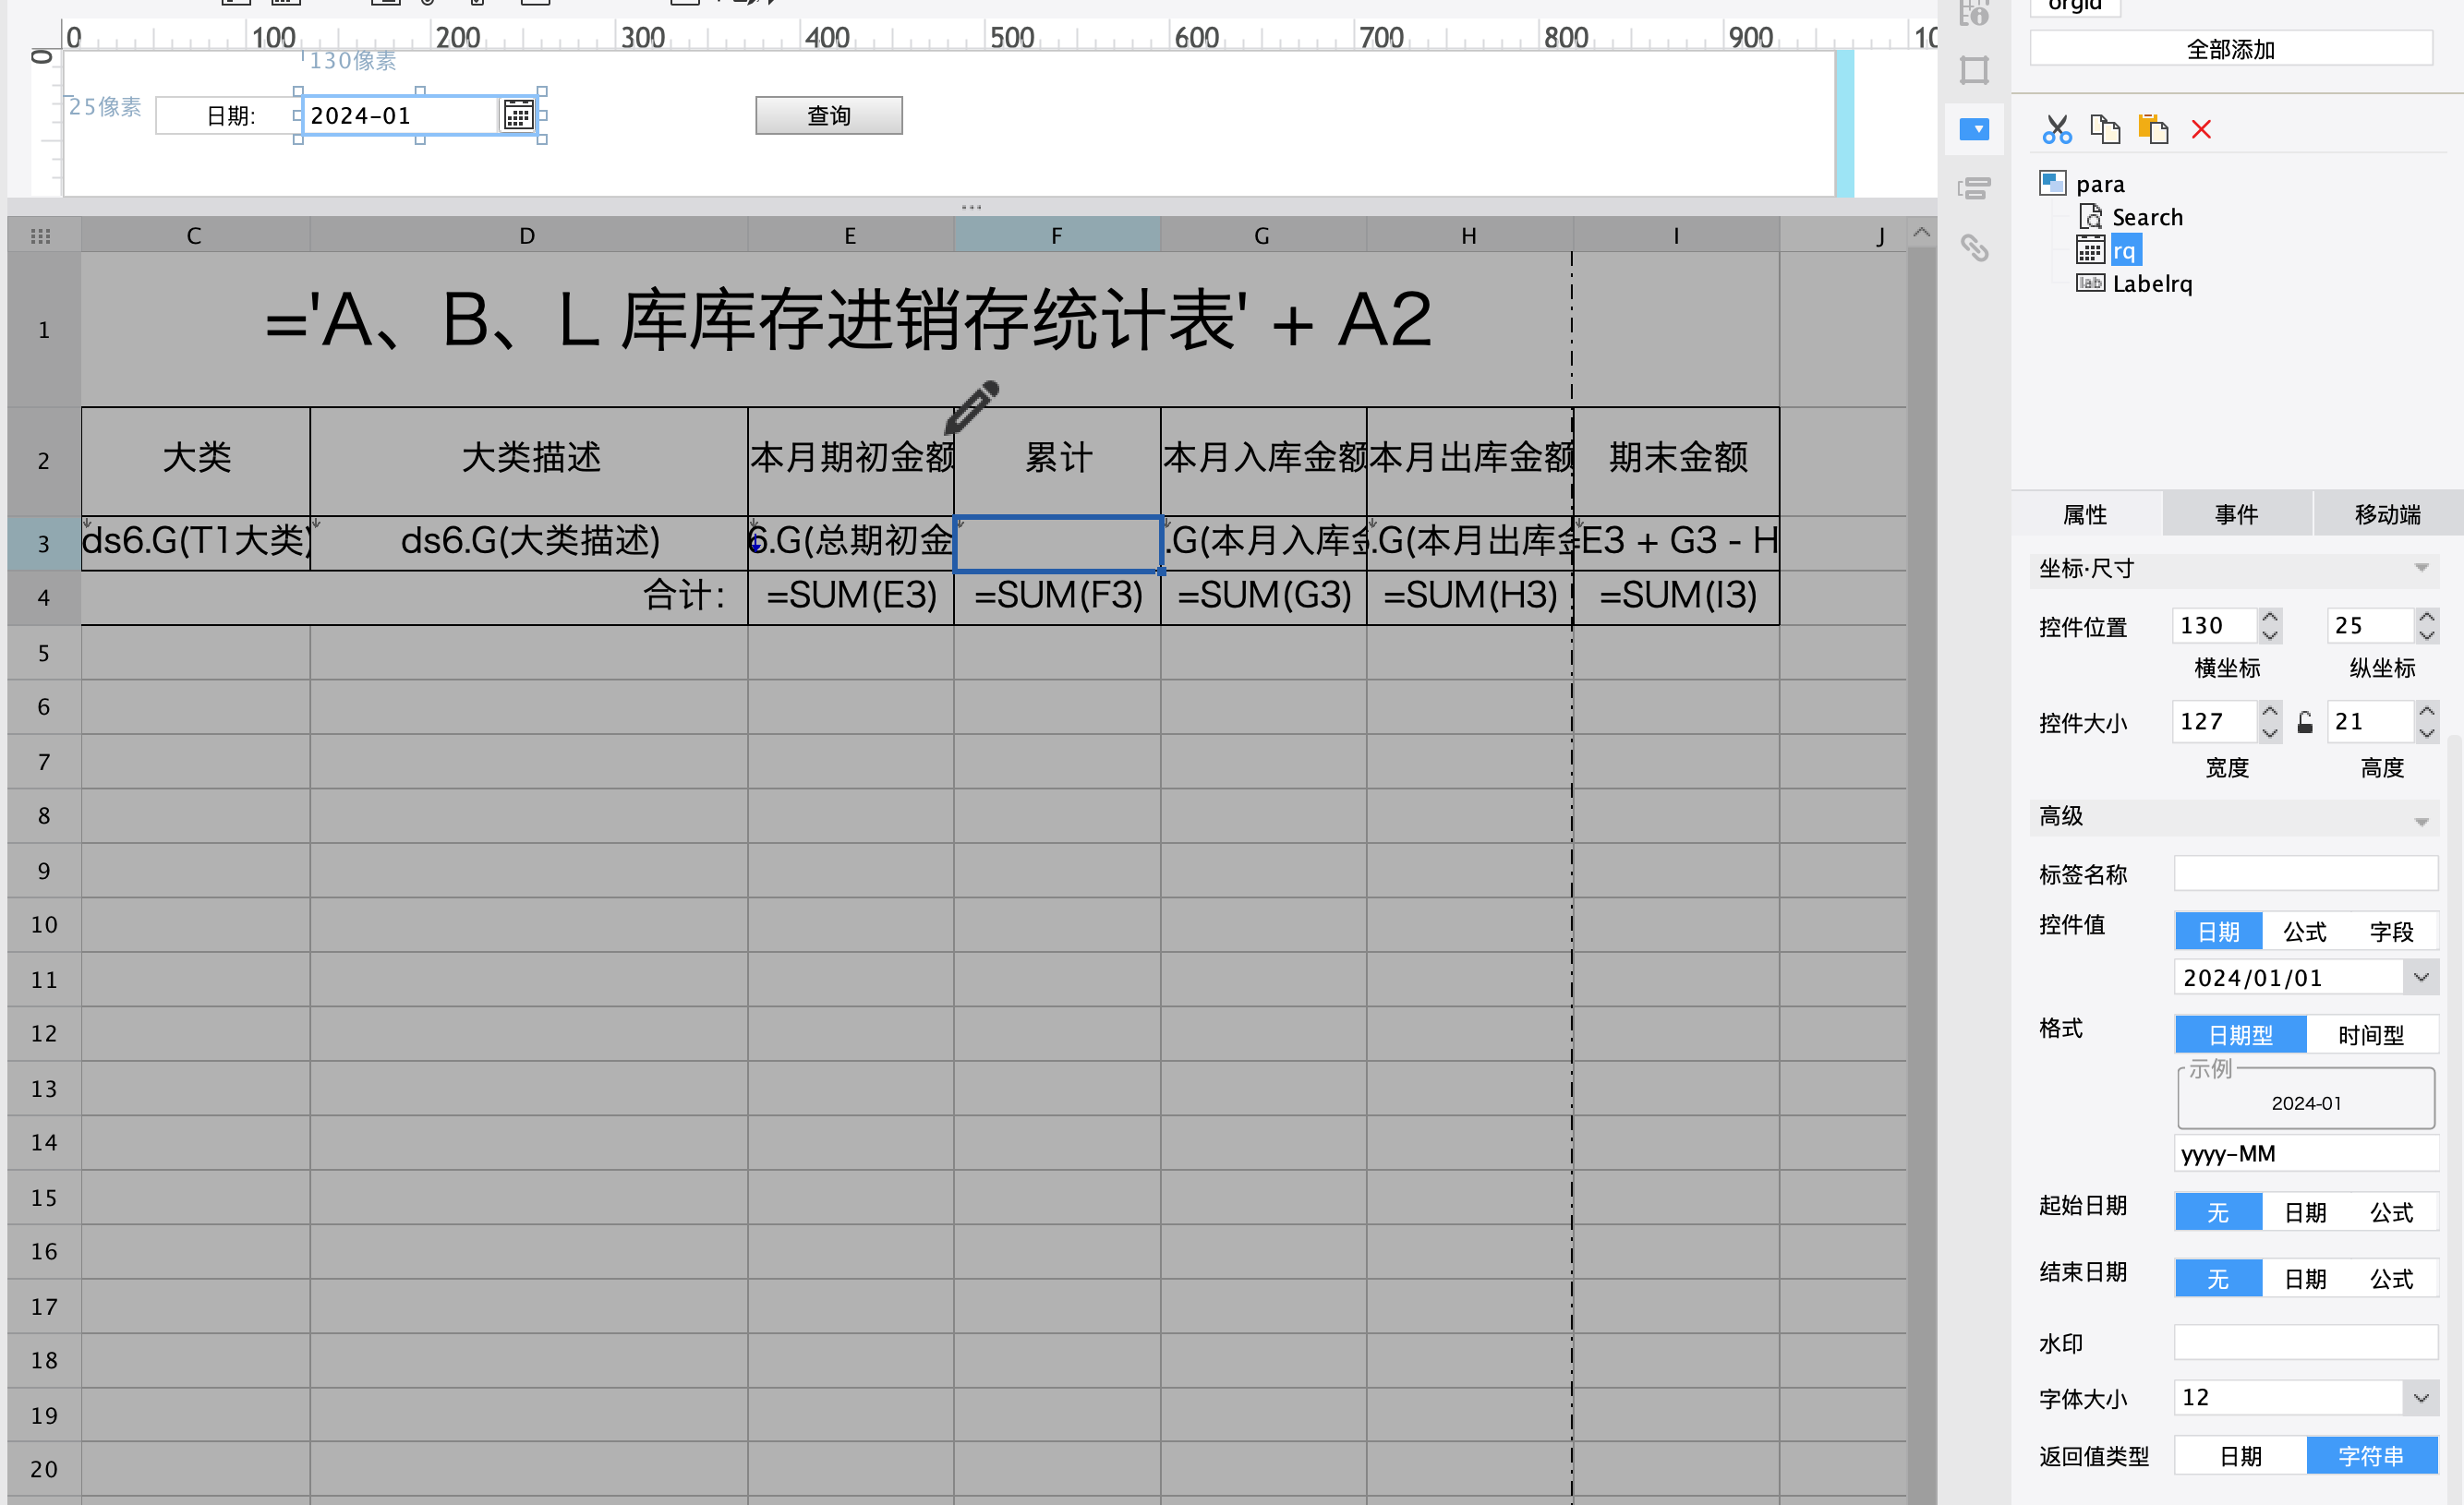Open the cell element frame sidebar icon

pos(1974,70)
